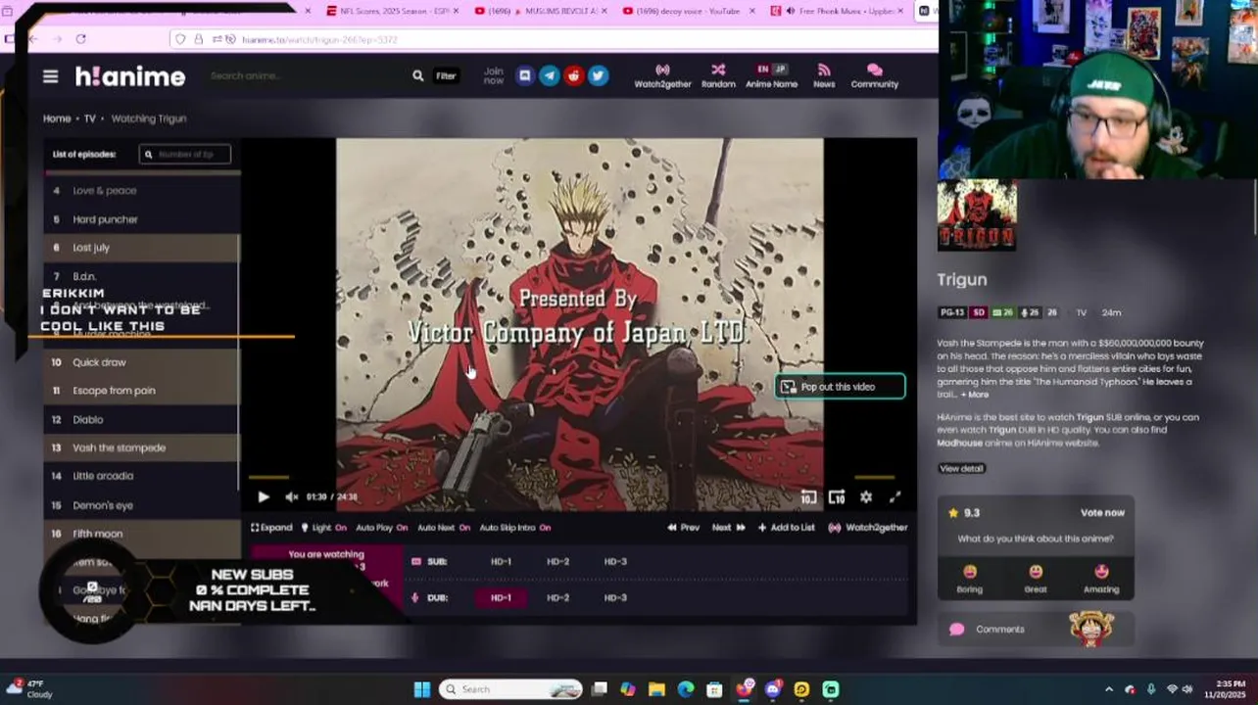Image resolution: width=1258 pixels, height=705 pixels.
Task: Open the Reddit link icon
Action: point(573,75)
